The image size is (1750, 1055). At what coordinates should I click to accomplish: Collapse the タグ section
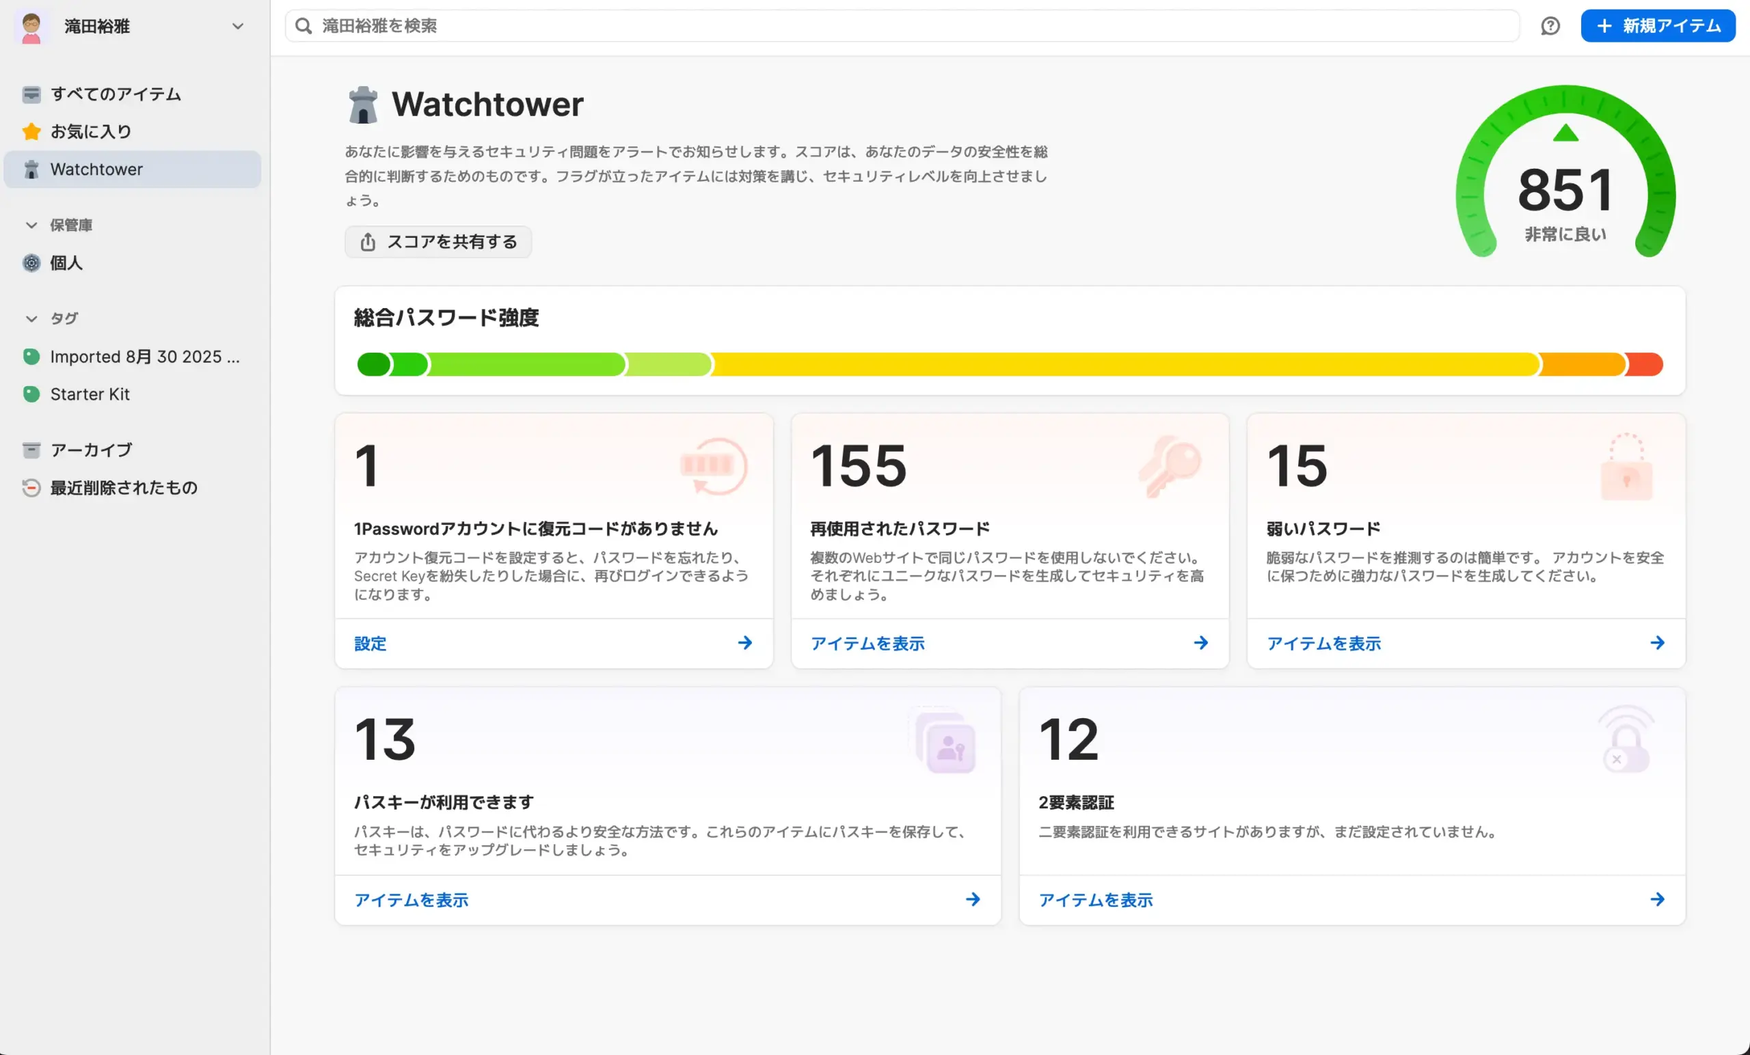[x=31, y=319]
